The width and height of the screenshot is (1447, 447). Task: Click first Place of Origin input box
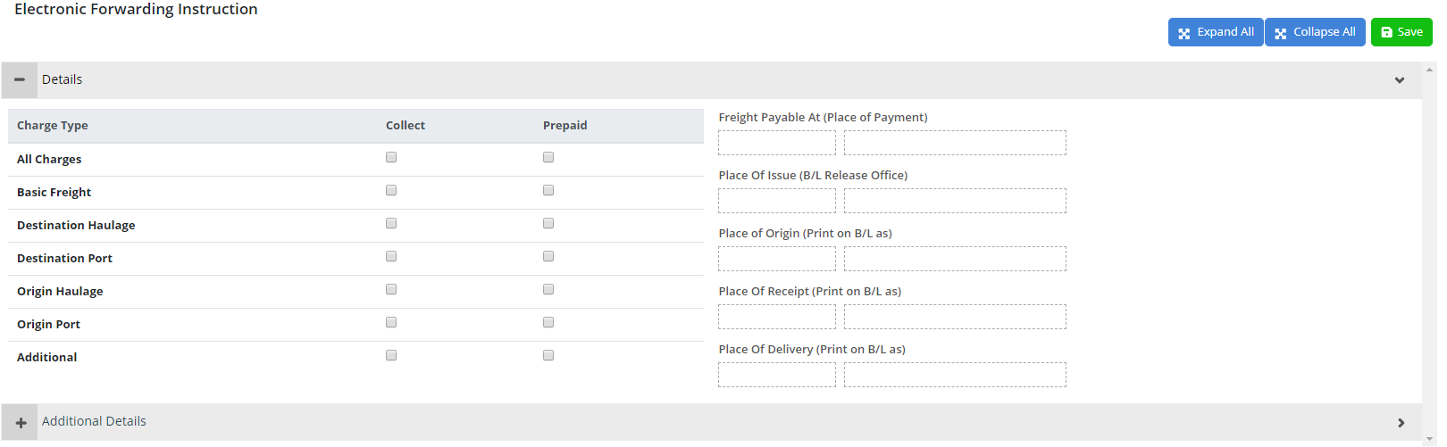(x=777, y=260)
